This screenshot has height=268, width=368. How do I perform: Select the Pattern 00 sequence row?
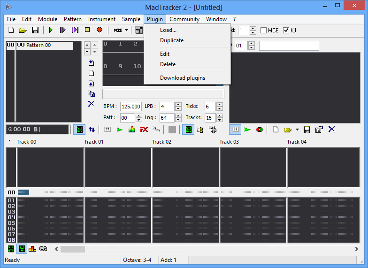click(x=40, y=45)
